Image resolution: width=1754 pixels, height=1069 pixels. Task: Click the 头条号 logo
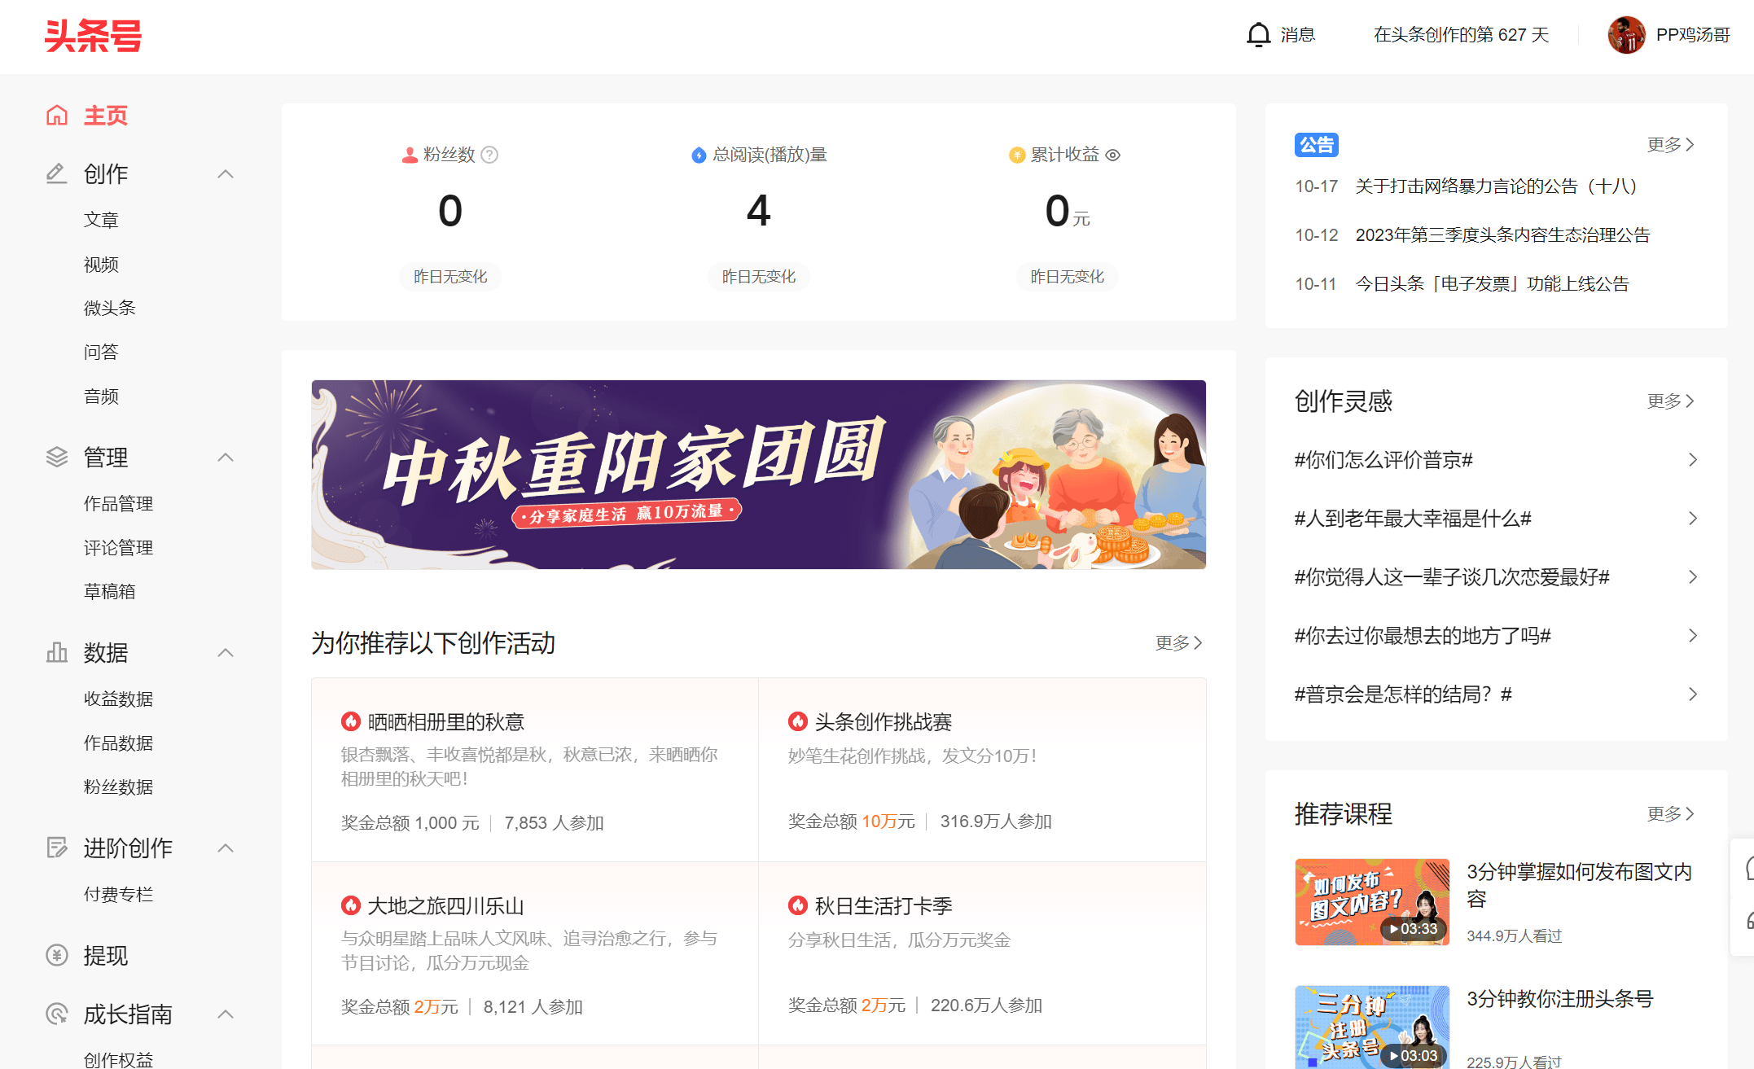(x=93, y=35)
